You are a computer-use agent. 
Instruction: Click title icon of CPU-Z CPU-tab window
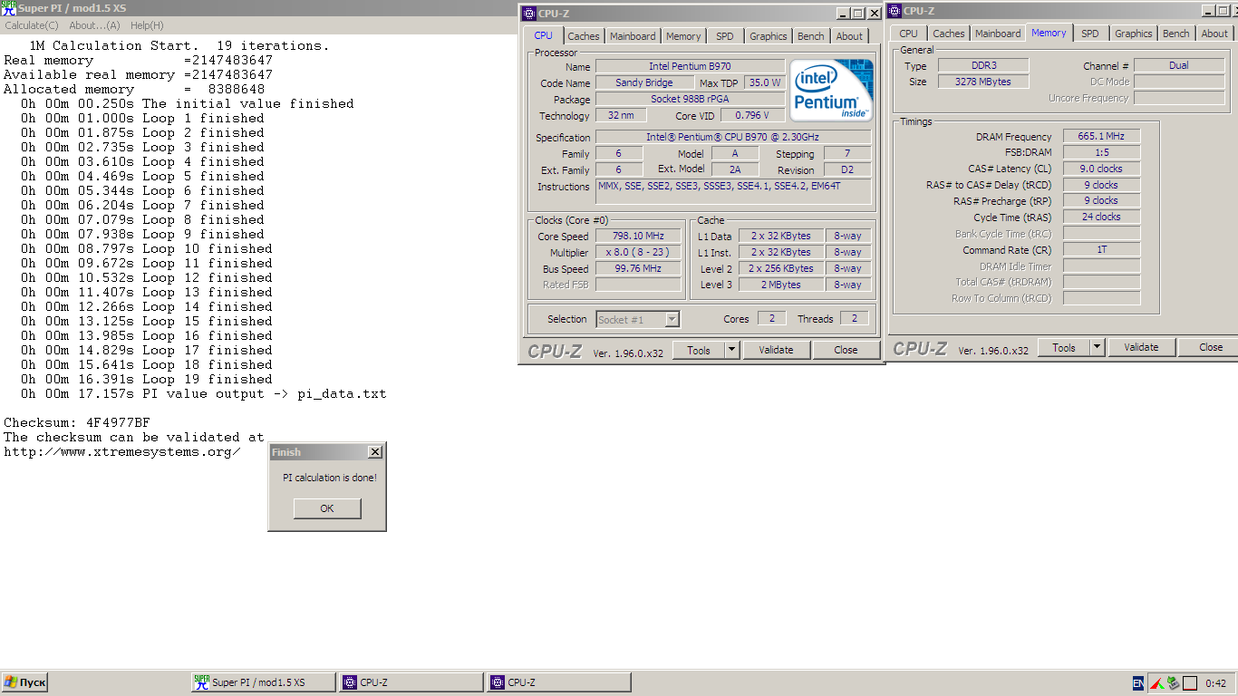click(x=529, y=13)
